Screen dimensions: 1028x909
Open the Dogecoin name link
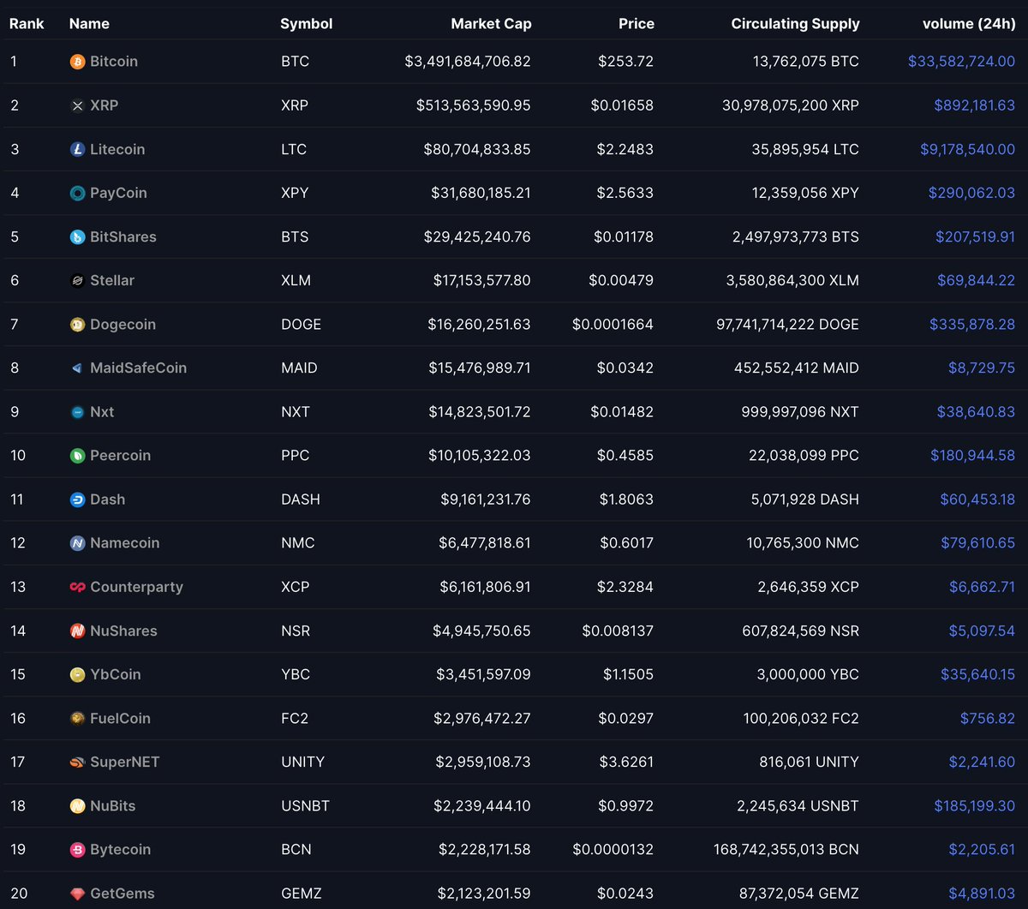point(123,324)
